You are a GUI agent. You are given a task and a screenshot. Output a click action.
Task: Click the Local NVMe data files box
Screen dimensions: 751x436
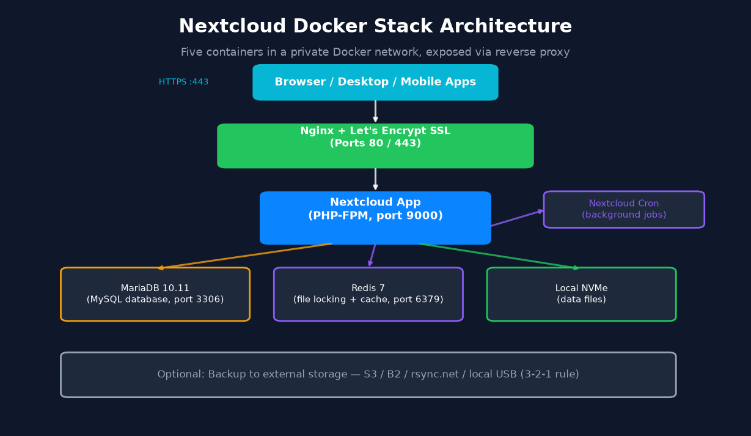[581, 294]
